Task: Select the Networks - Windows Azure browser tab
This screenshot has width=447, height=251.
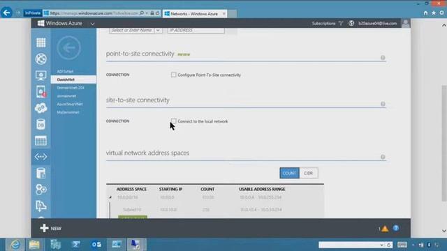Action: pyautogui.click(x=194, y=14)
